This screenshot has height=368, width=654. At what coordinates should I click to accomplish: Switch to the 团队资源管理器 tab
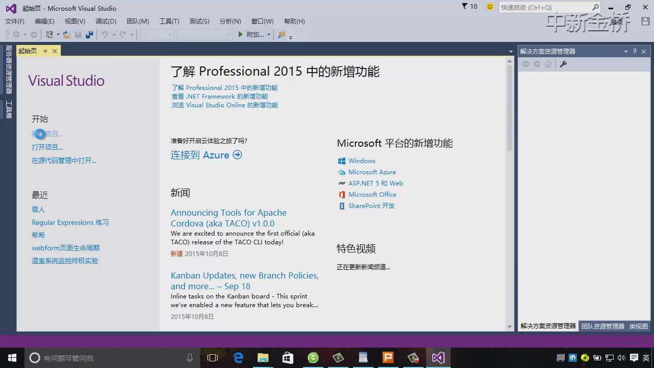click(603, 326)
